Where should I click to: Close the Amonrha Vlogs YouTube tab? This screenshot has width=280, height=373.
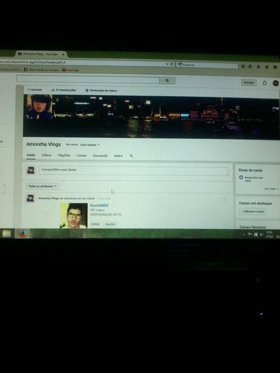click(x=64, y=54)
